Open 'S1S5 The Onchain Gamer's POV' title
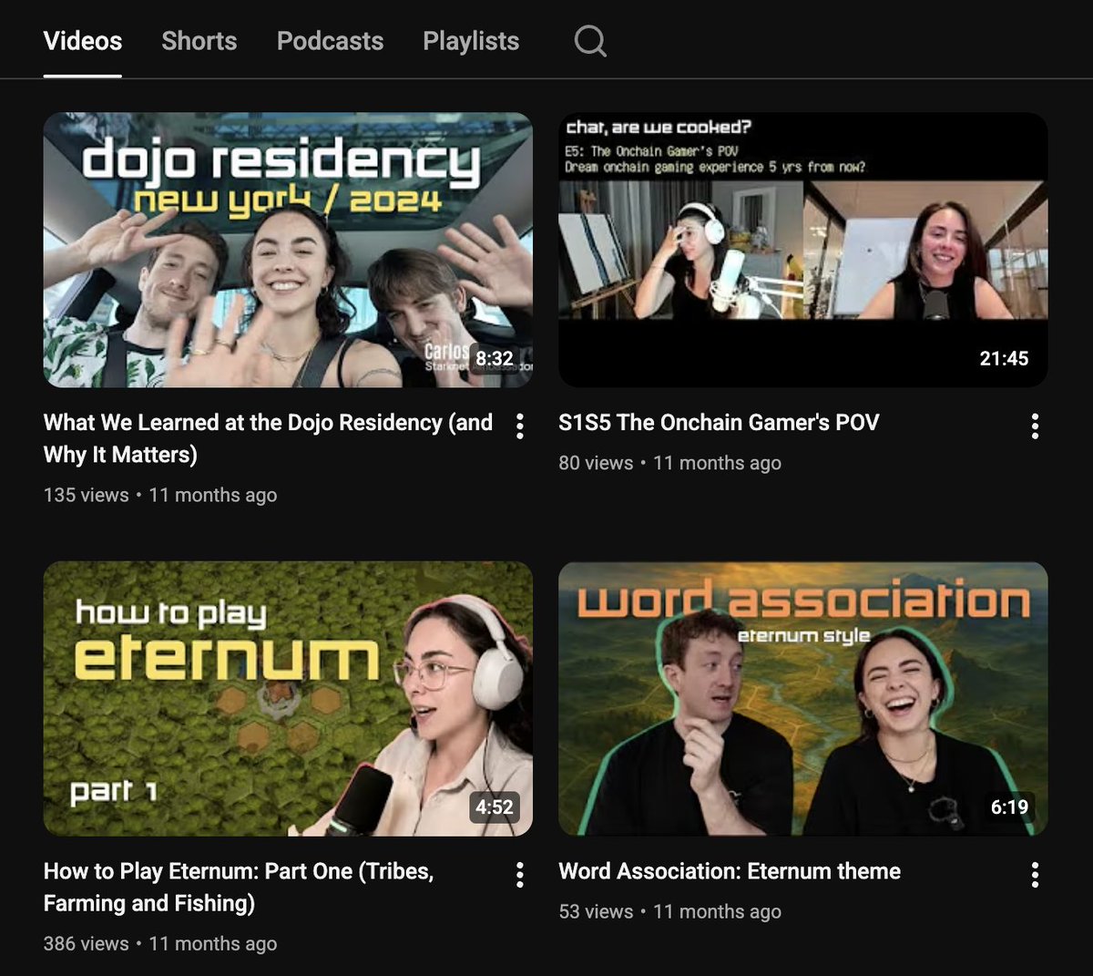 pos(719,422)
